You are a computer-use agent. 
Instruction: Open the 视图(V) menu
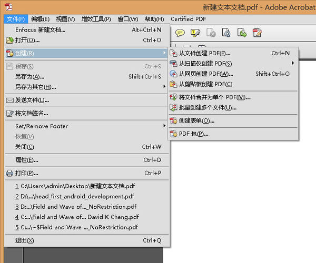[x=65, y=19]
